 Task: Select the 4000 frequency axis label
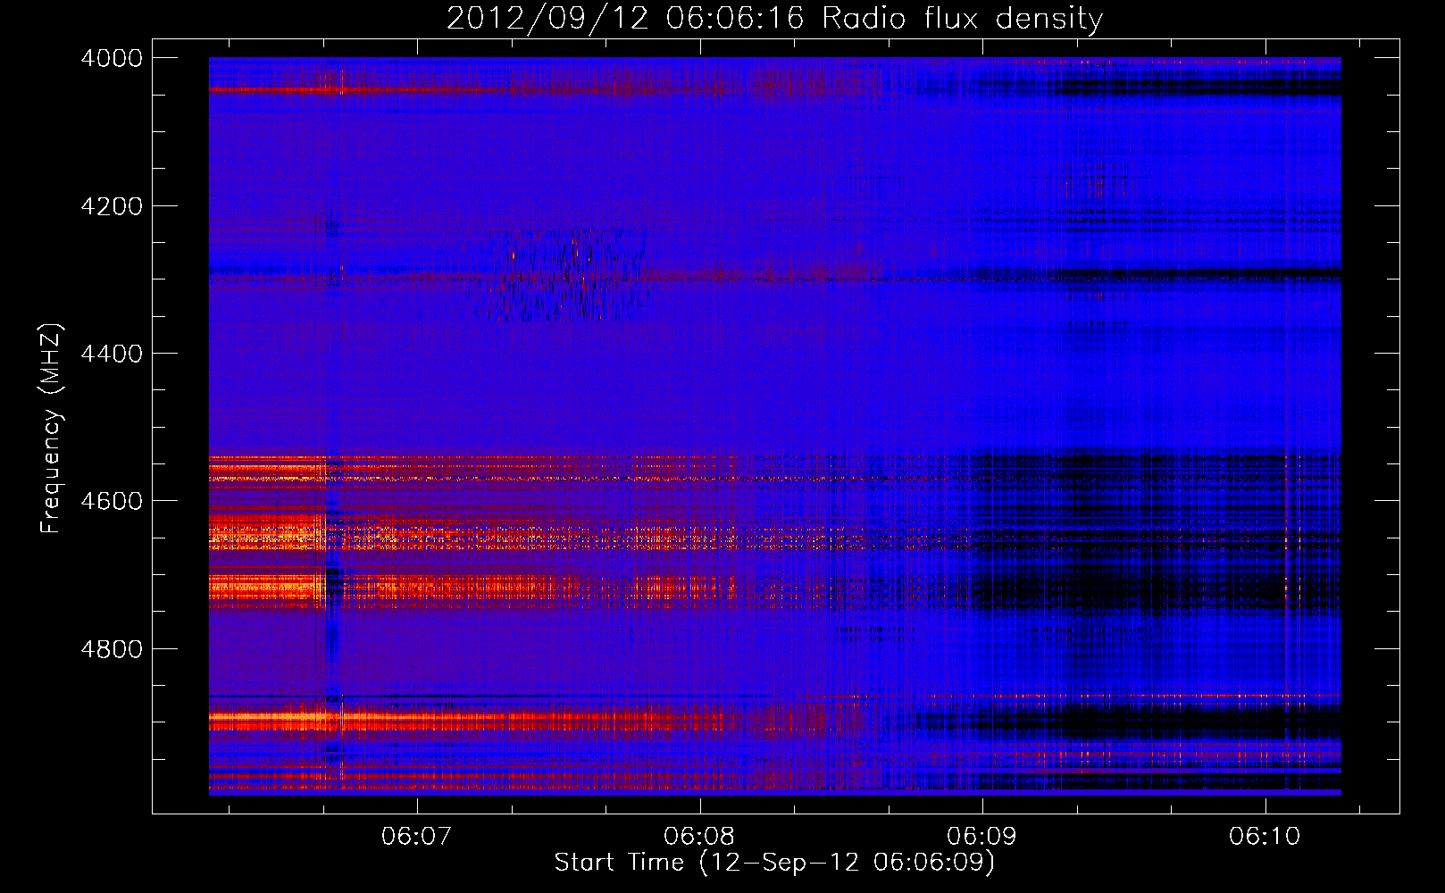(112, 58)
